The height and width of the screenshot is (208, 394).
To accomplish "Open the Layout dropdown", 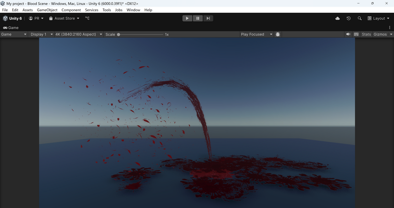I will [378, 18].
